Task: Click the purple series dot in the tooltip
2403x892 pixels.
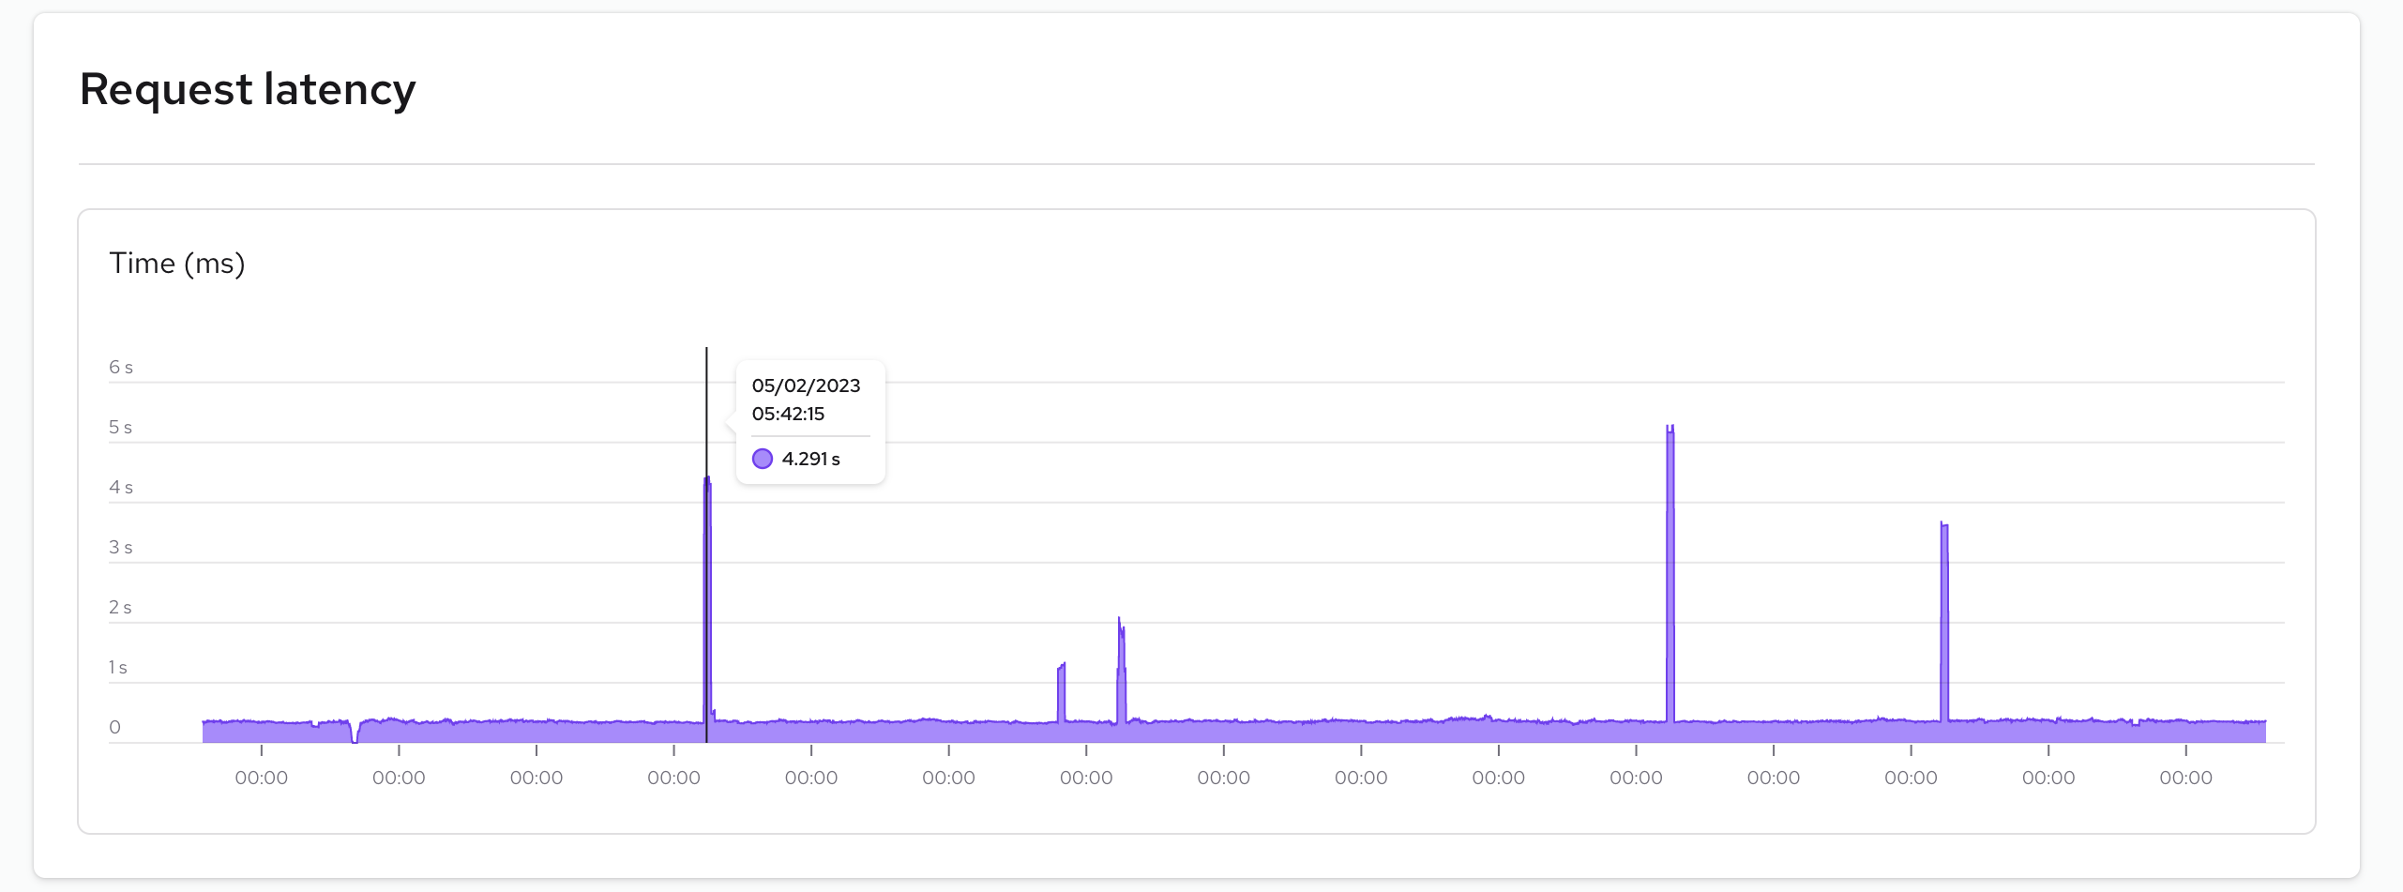Action: click(763, 459)
